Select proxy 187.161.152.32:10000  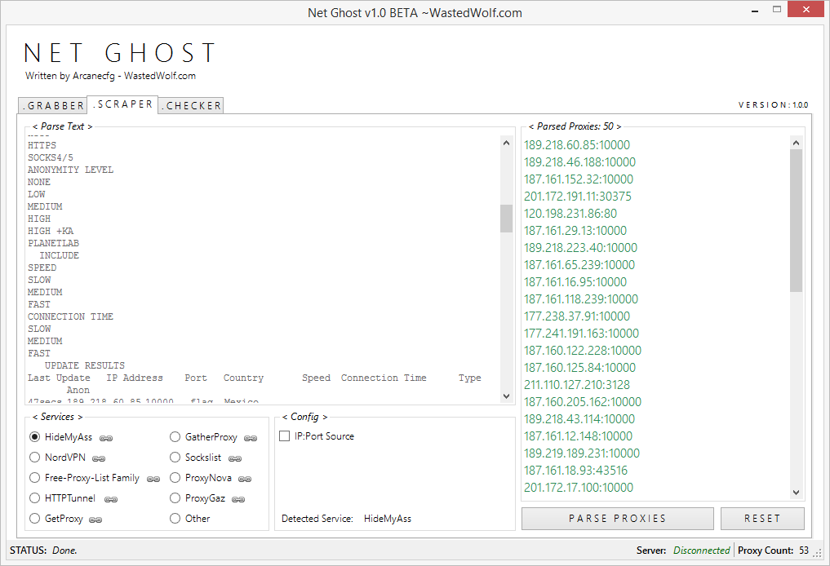pos(579,179)
